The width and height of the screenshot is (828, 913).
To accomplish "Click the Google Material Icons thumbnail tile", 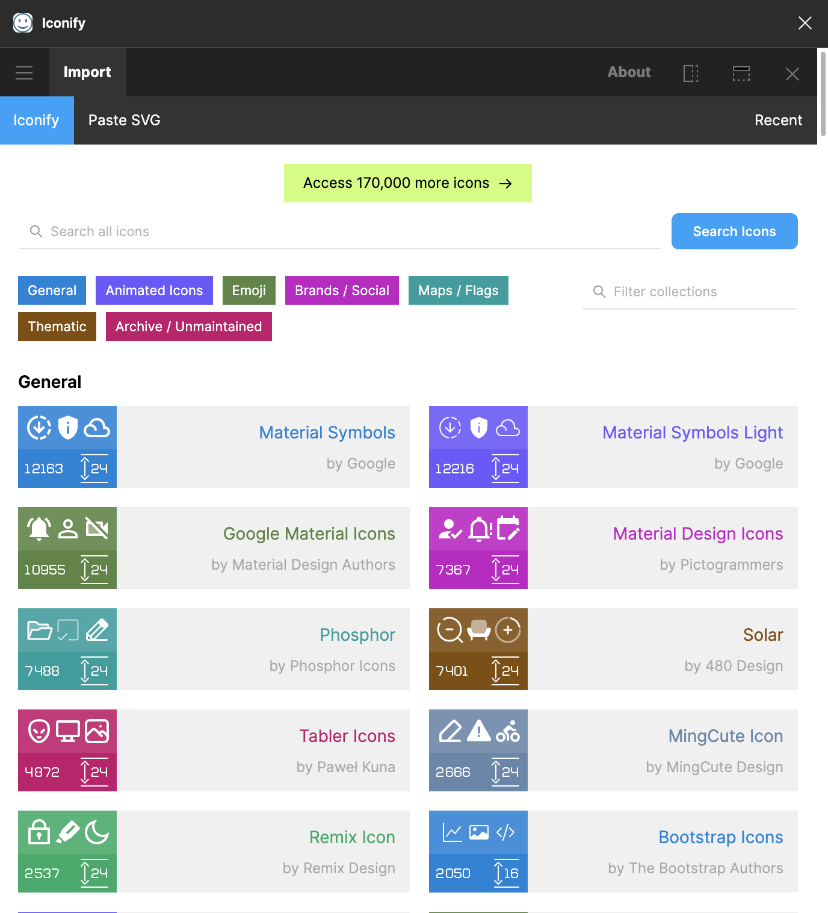I will pos(67,548).
